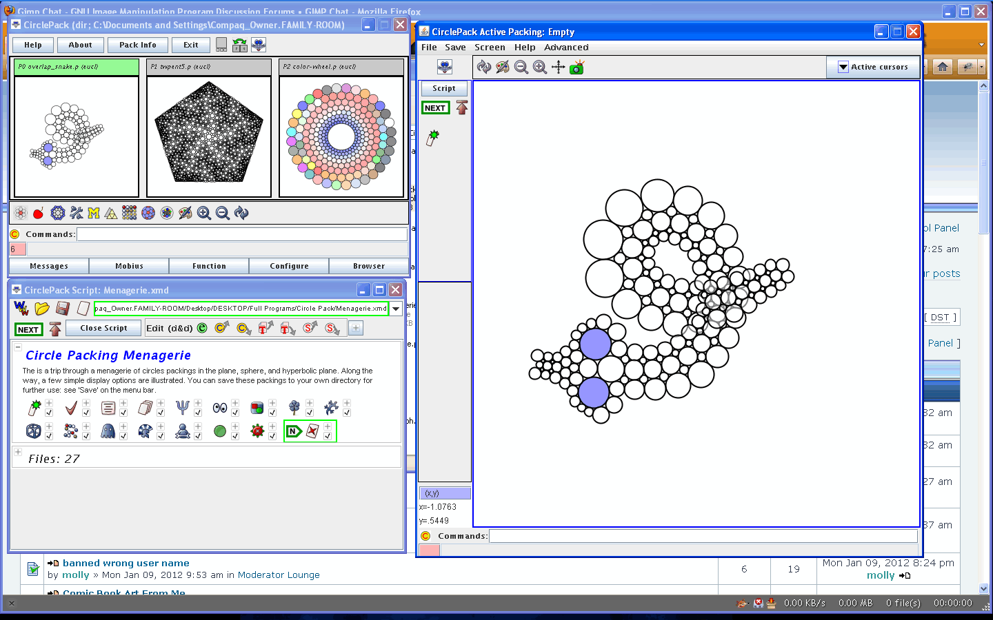Open the wrench tools icon
993x620 pixels.
(x=76, y=214)
